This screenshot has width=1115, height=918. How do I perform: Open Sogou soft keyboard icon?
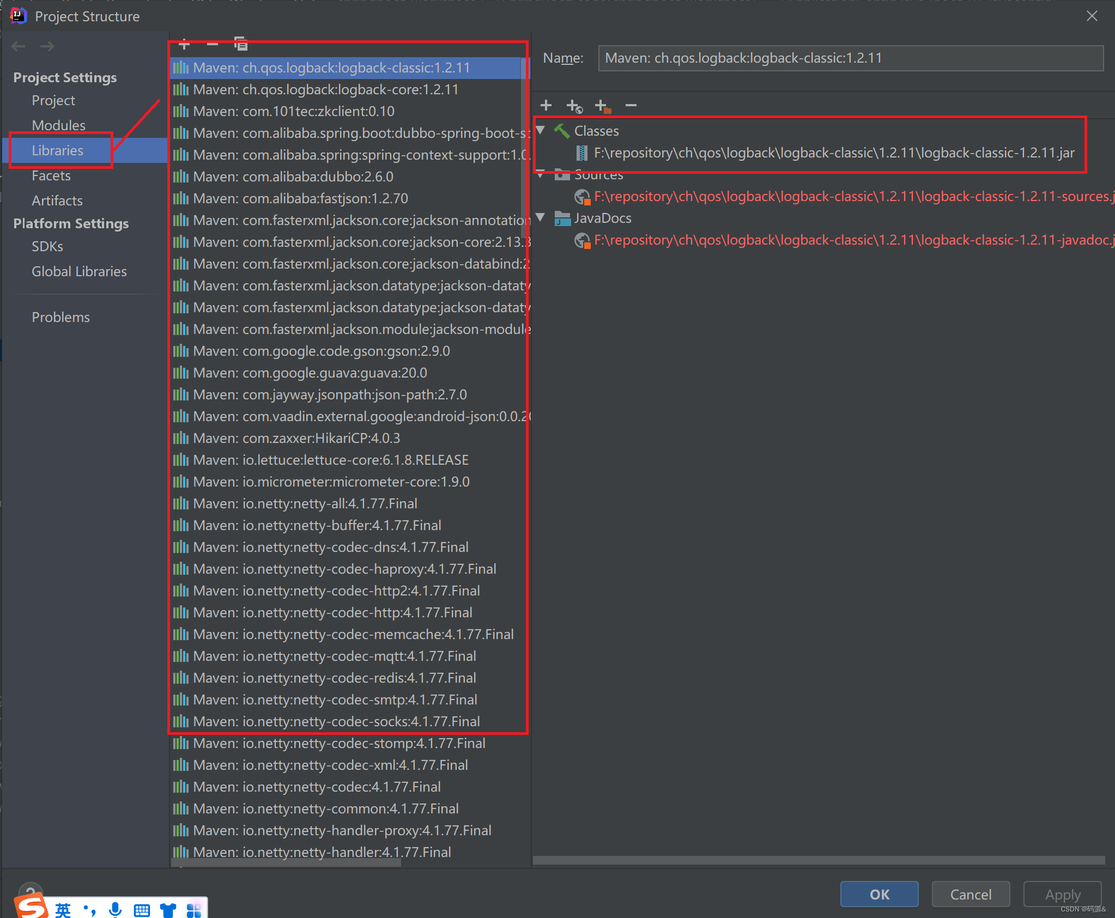(x=142, y=910)
